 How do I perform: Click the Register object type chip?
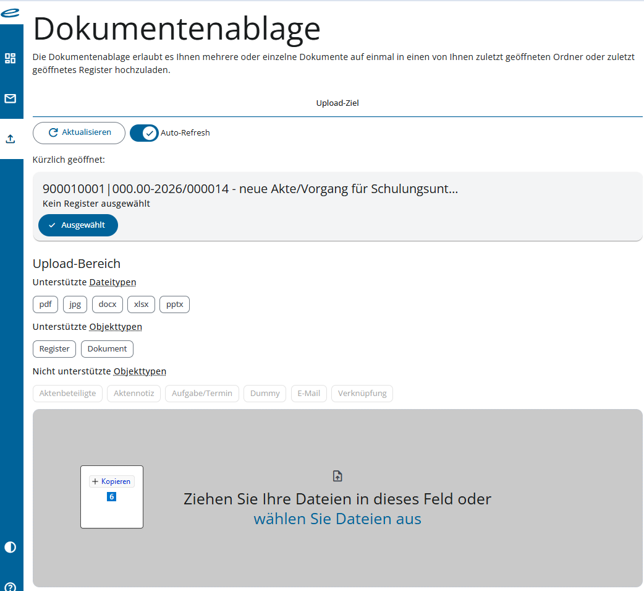54,349
